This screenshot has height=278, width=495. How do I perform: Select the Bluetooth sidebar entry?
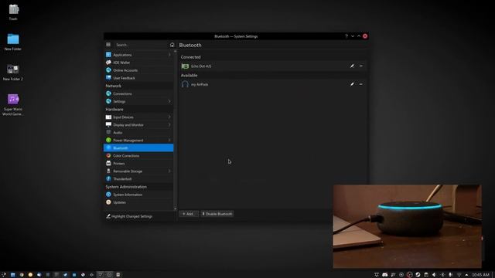coord(138,147)
